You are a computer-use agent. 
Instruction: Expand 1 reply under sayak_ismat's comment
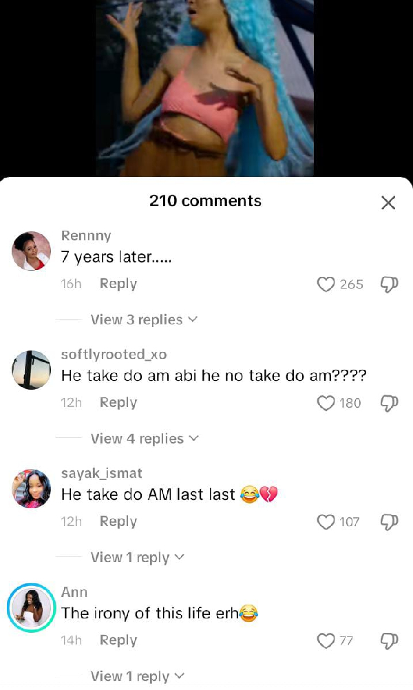[137, 558]
